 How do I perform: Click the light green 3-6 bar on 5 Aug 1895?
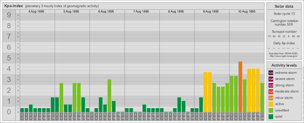[61, 97]
